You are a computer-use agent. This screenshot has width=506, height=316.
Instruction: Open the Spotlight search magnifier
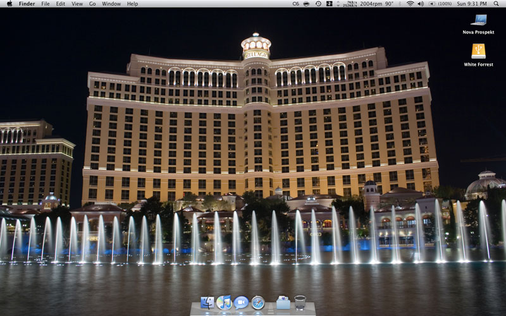click(x=496, y=4)
